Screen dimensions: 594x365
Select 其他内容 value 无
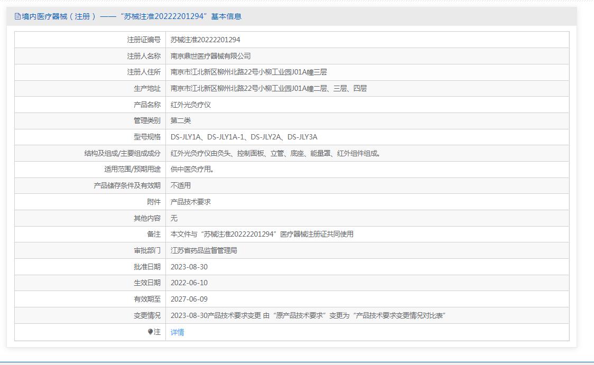coord(174,218)
